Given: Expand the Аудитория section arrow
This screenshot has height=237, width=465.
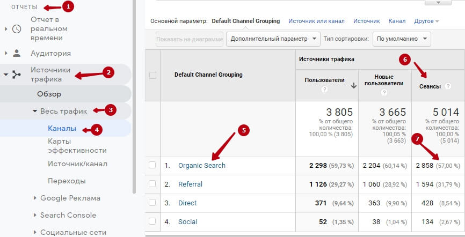Looking at the screenshot, I should point(5,53).
